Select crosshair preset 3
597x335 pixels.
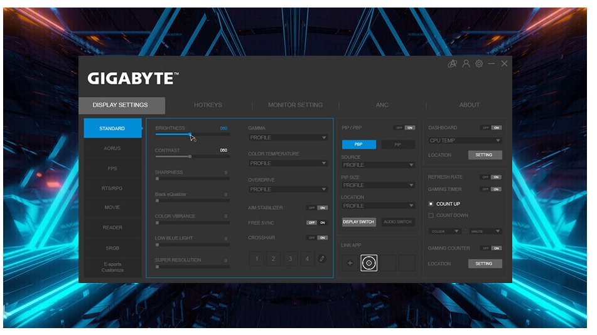tap(290, 259)
